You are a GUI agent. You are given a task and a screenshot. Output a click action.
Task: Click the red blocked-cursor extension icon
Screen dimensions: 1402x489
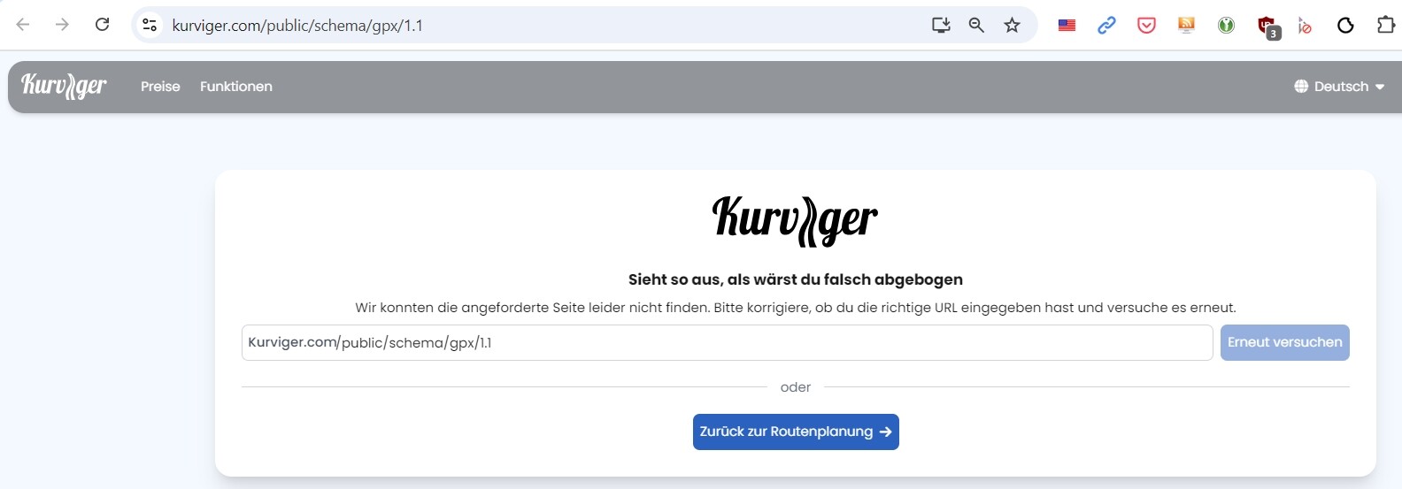click(1305, 26)
